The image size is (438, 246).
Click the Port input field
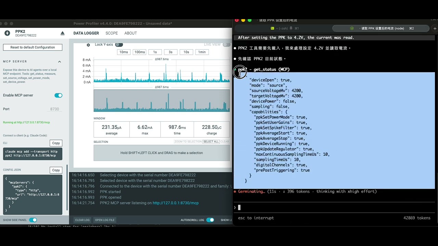tap(55, 109)
